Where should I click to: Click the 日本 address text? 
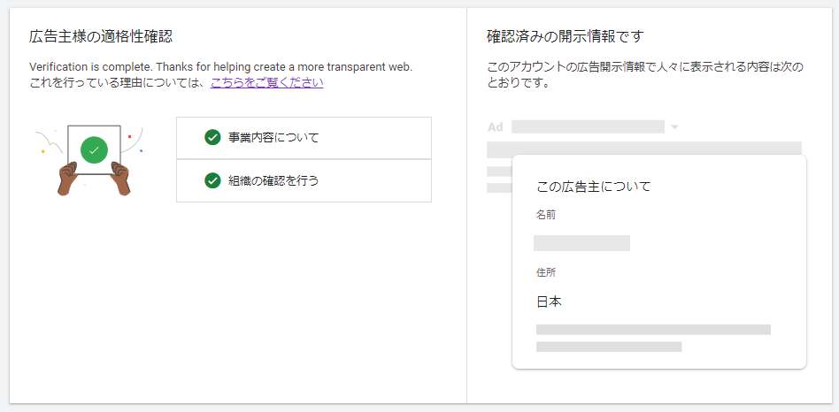549,301
